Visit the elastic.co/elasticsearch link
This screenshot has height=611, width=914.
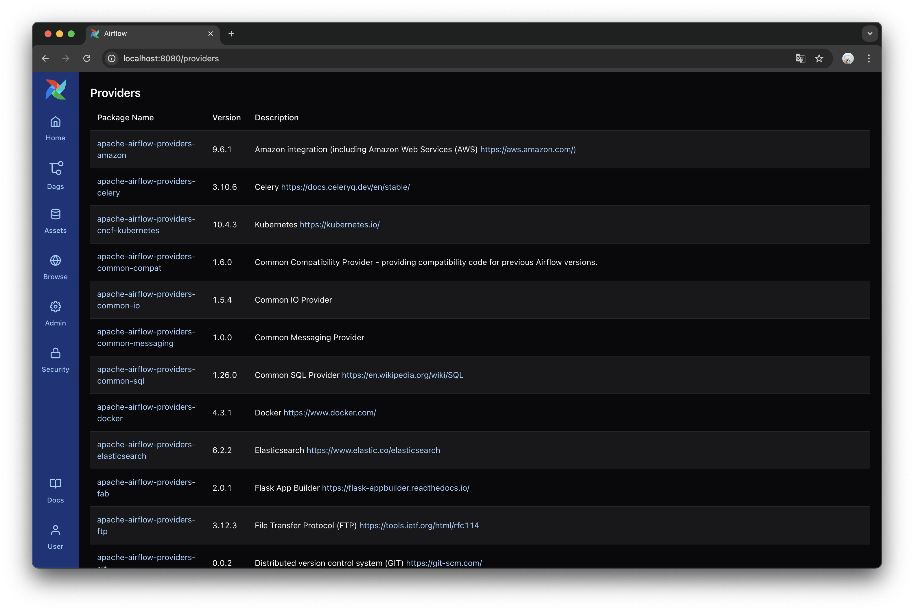click(373, 450)
